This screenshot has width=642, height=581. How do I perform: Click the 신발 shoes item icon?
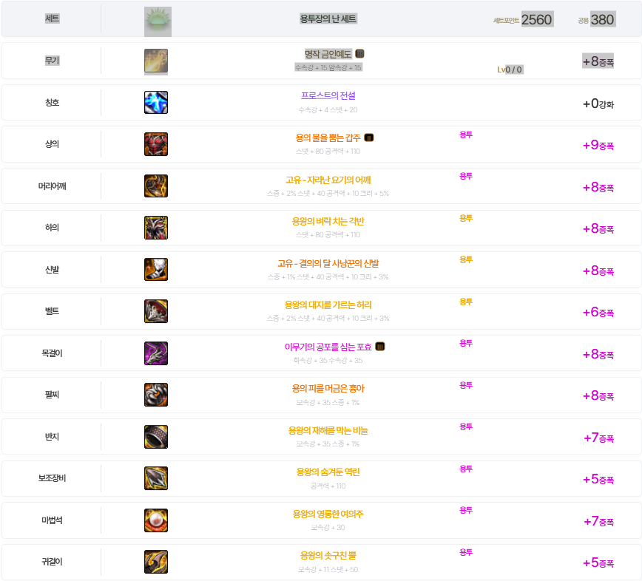(x=156, y=270)
